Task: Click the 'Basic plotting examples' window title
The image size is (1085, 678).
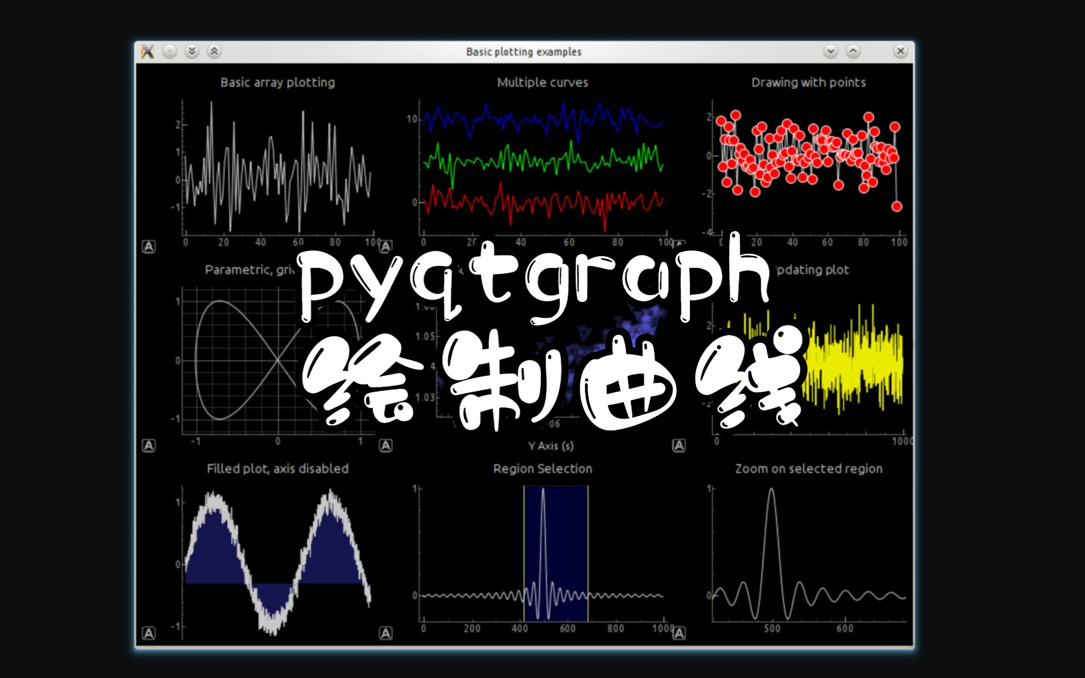Action: pyautogui.click(x=524, y=52)
